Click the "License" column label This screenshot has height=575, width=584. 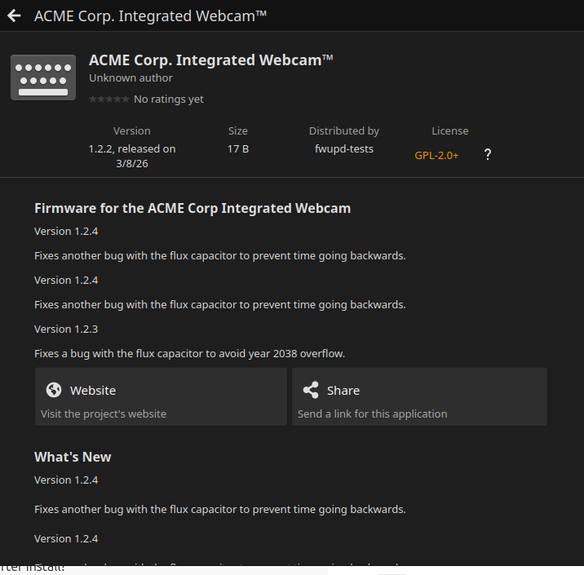pos(450,130)
